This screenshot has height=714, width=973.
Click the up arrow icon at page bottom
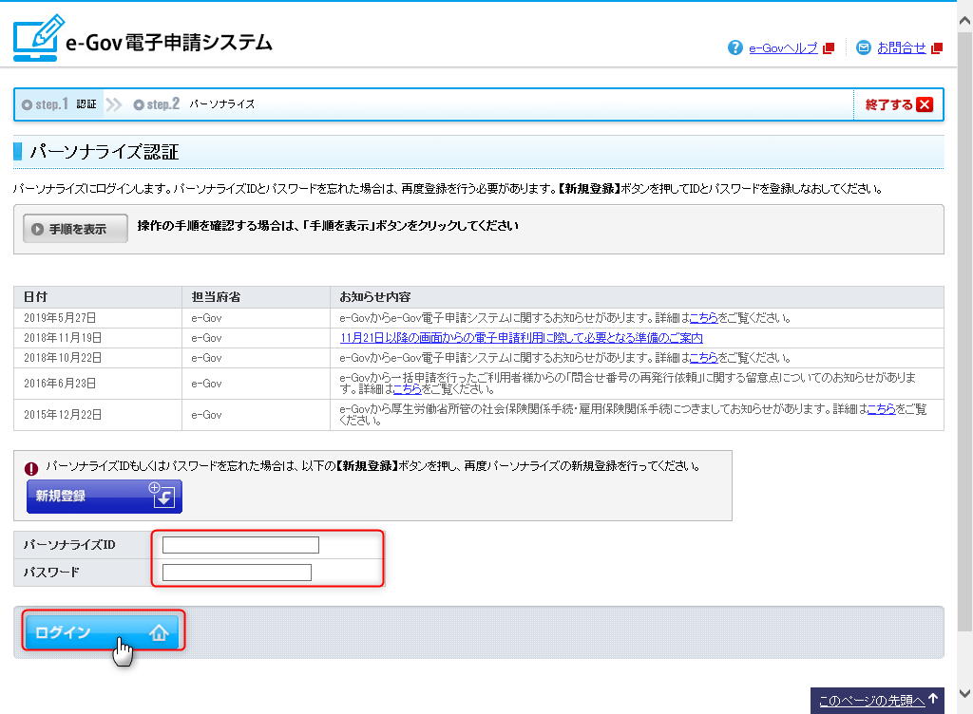[934, 701]
